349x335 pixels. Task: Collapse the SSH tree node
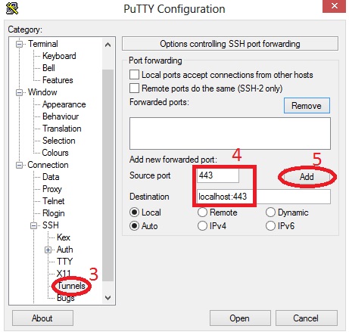[33, 226]
